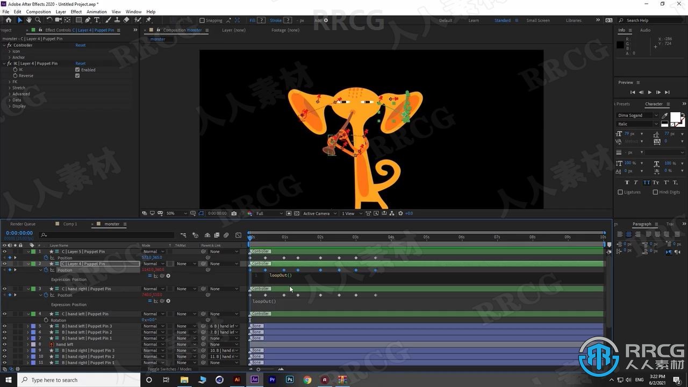Expand the Advanced property group
The width and height of the screenshot is (688, 387).
pyautogui.click(x=9, y=94)
